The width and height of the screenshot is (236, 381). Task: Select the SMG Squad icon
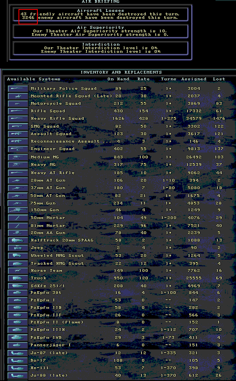(x=18, y=126)
